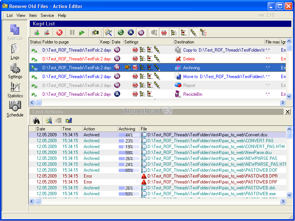Select the RecicleBin row

pyautogui.click(x=158, y=94)
